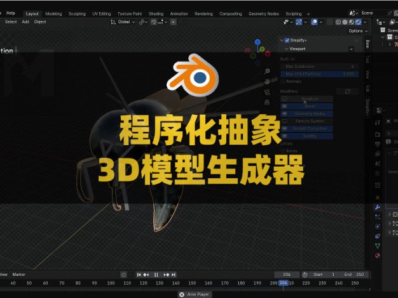398x298 pixels.
Task: Open pivot point dropdown
Action: (x=143, y=22)
